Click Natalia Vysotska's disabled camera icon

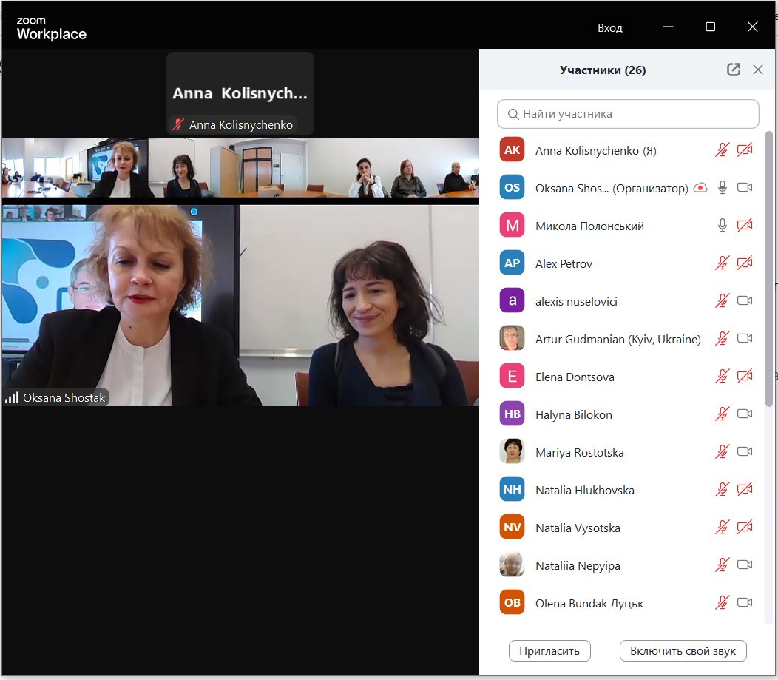744,527
